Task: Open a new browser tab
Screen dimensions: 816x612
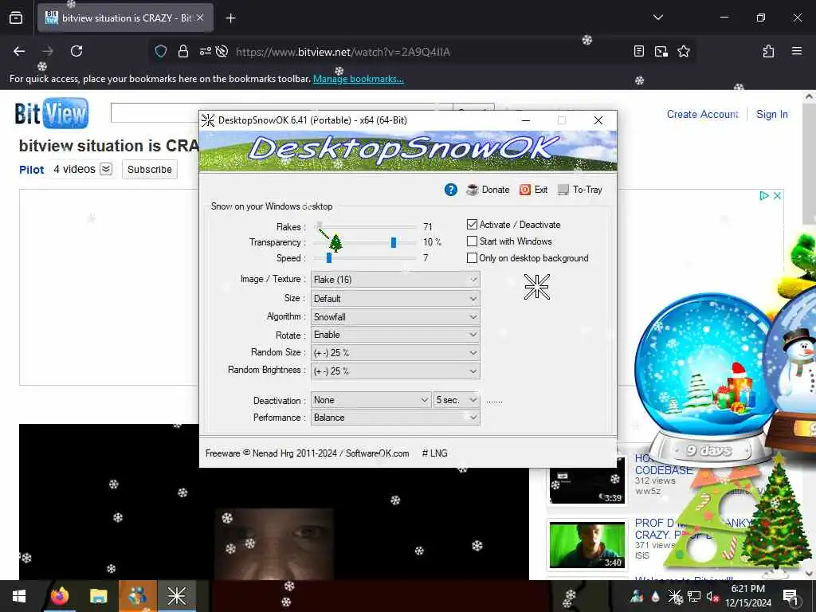Action: click(230, 18)
